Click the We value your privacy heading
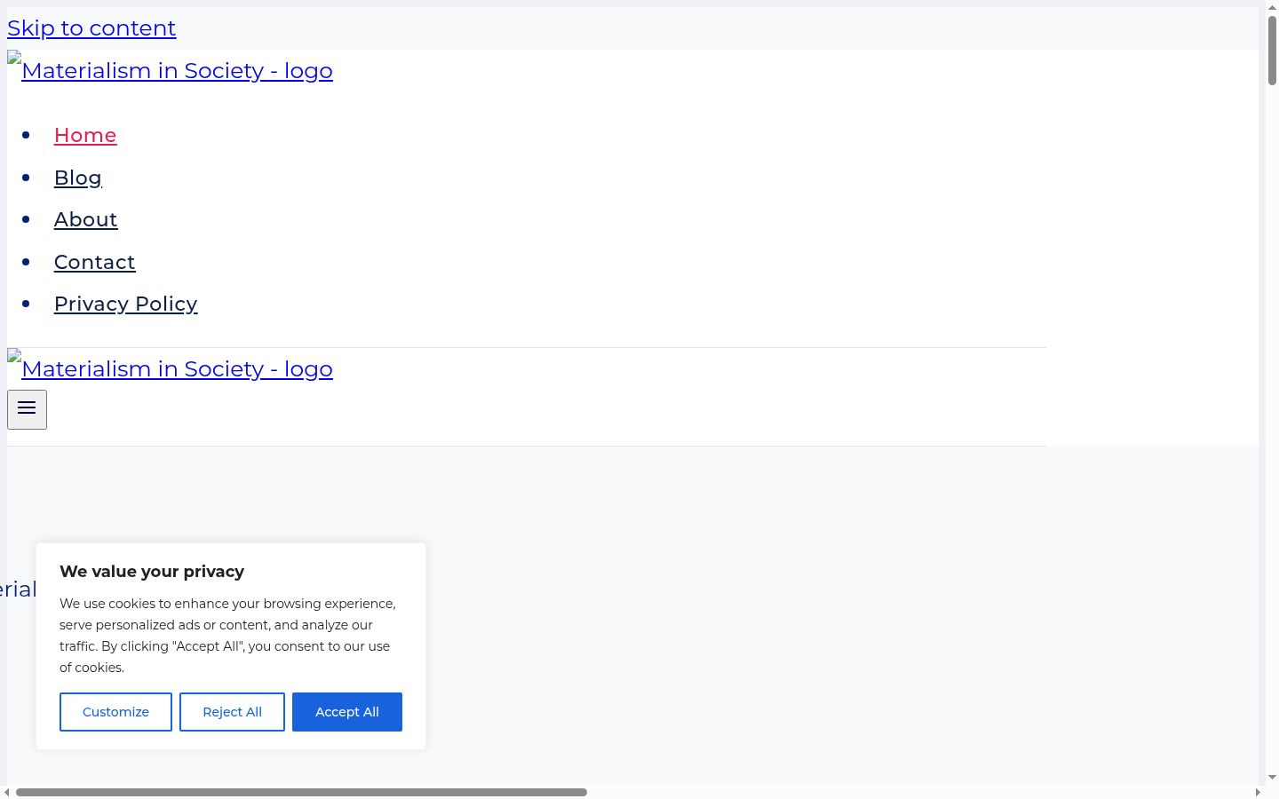The height and width of the screenshot is (799, 1279). click(152, 572)
